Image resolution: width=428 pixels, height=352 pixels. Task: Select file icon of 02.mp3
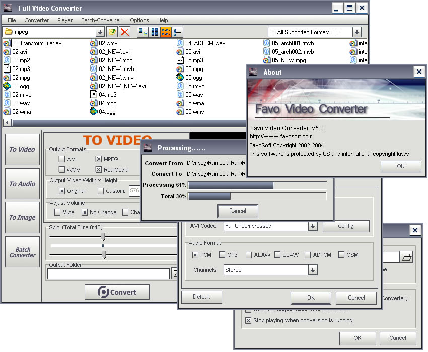click(7, 68)
